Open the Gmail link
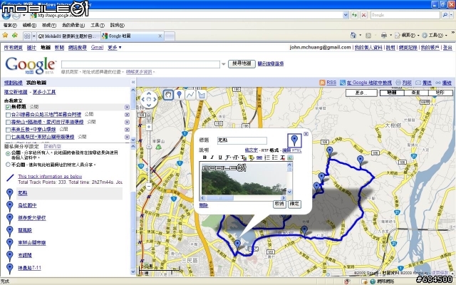The height and width of the screenshot is (285, 456). click(97, 48)
